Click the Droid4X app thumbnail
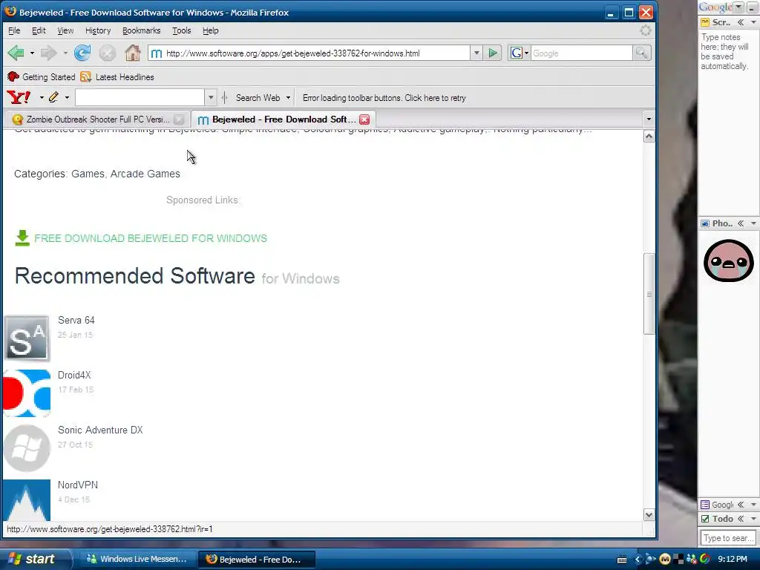 pos(27,393)
